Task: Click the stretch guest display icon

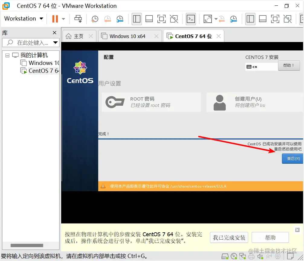Action: point(208,19)
